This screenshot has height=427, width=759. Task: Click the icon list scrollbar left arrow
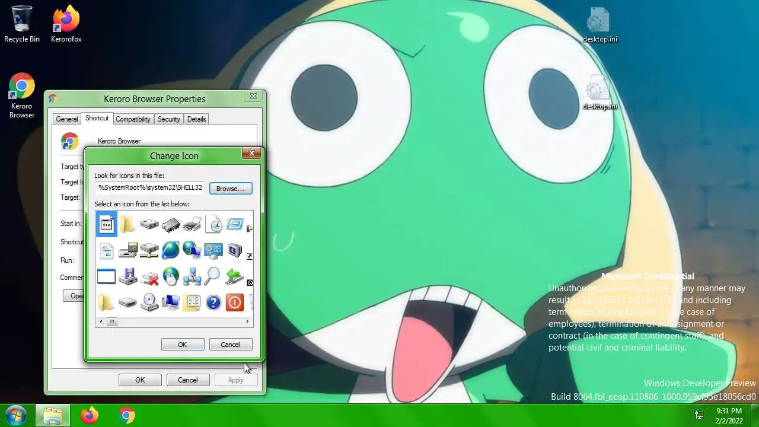(101, 321)
